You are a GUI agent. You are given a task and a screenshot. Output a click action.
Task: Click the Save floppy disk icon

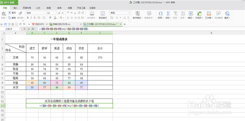point(5,24)
